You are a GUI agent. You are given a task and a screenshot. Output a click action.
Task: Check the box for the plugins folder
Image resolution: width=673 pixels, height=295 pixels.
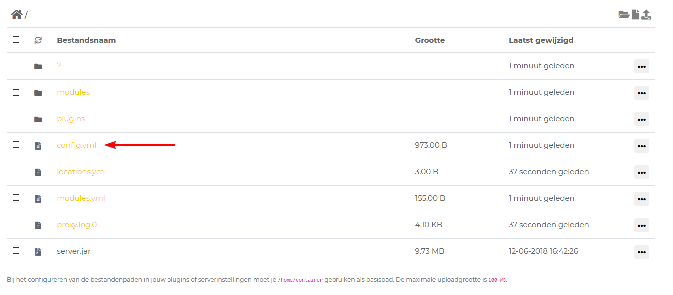click(16, 119)
